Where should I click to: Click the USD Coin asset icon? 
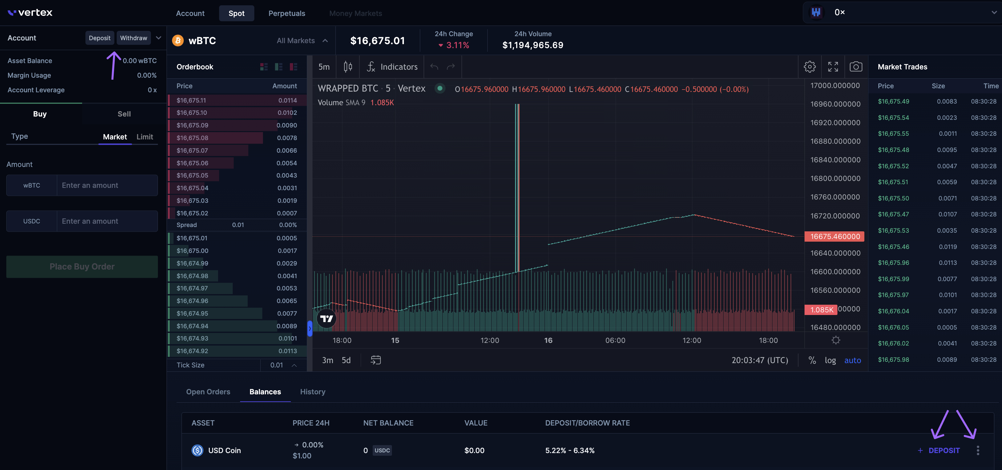click(x=197, y=450)
